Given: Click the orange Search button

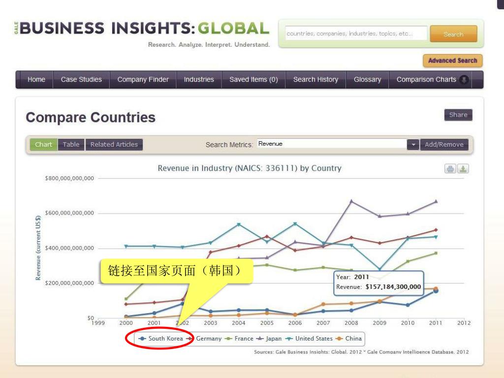Looking at the screenshot, I should click(x=453, y=34).
